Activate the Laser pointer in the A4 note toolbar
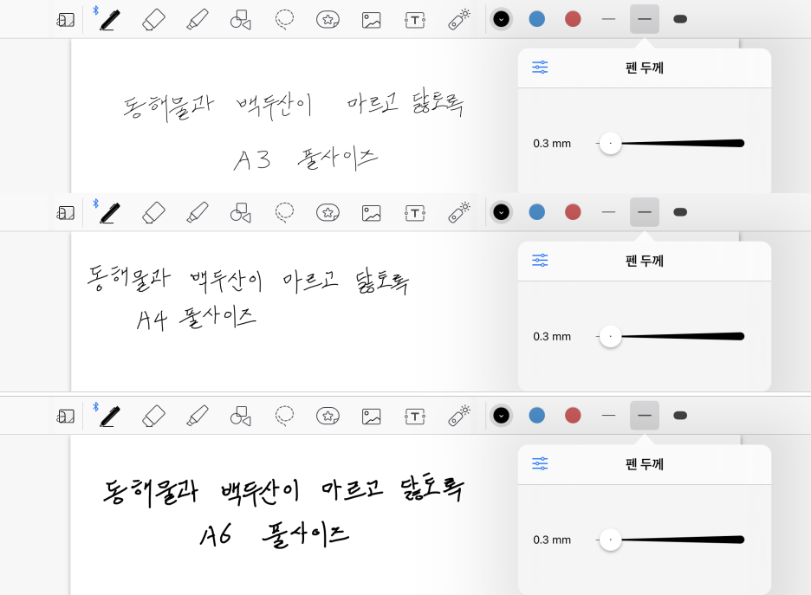The width and height of the screenshot is (811, 595). (458, 212)
